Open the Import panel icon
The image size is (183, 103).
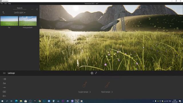5,79
